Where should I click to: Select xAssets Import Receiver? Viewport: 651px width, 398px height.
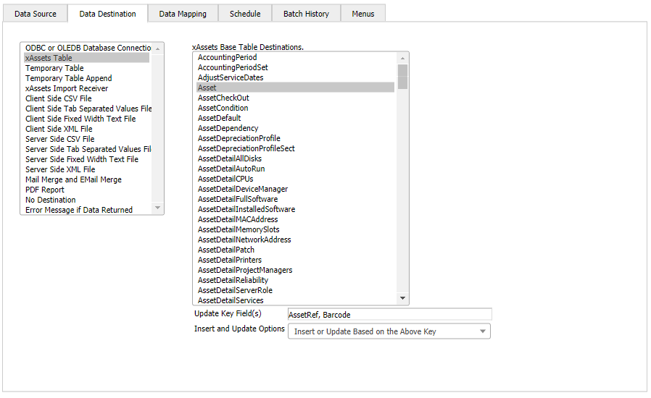click(x=87, y=88)
